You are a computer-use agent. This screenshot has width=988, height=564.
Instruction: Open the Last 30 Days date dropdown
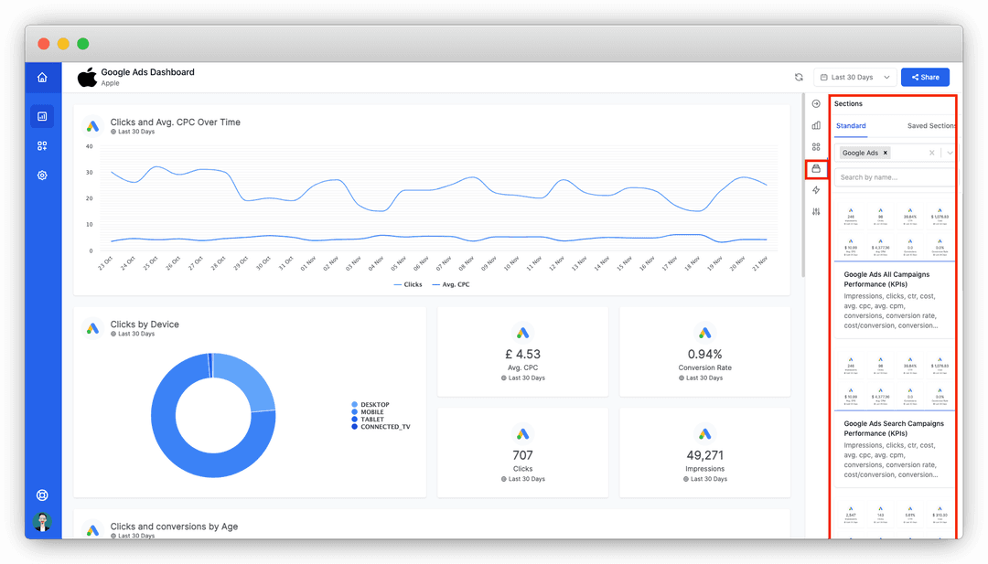pos(855,78)
